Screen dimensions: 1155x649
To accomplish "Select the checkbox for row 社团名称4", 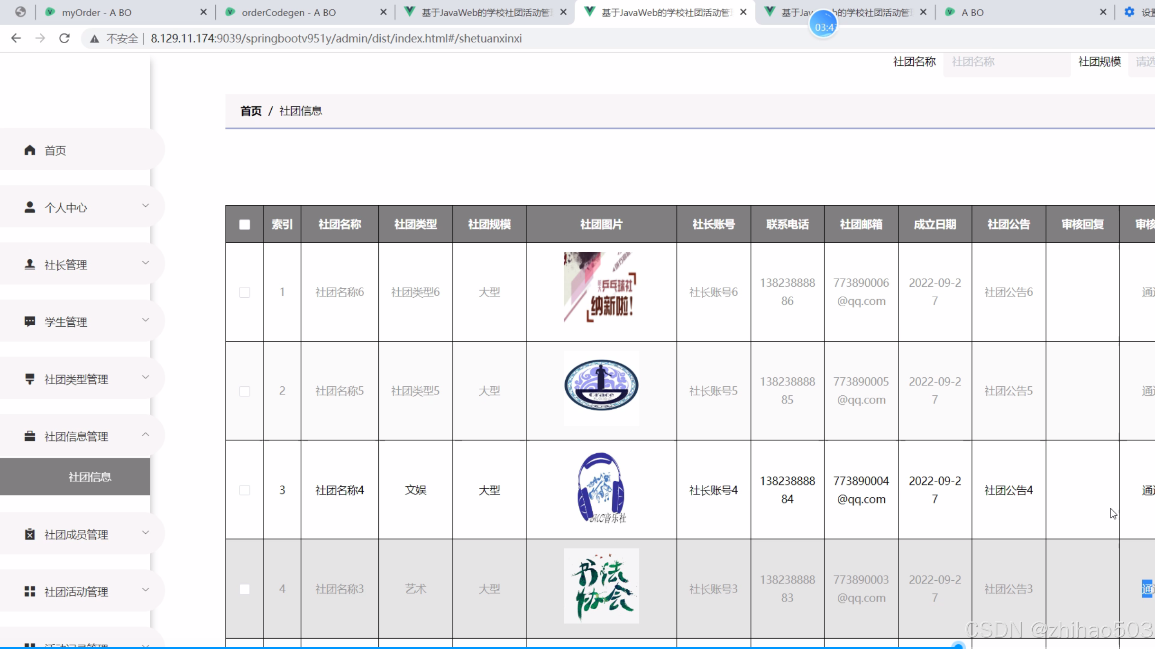I will click(x=245, y=490).
